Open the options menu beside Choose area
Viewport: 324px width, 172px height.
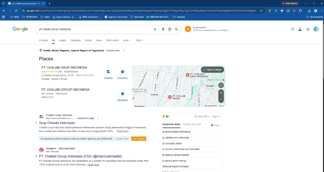[x=124, y=50]
